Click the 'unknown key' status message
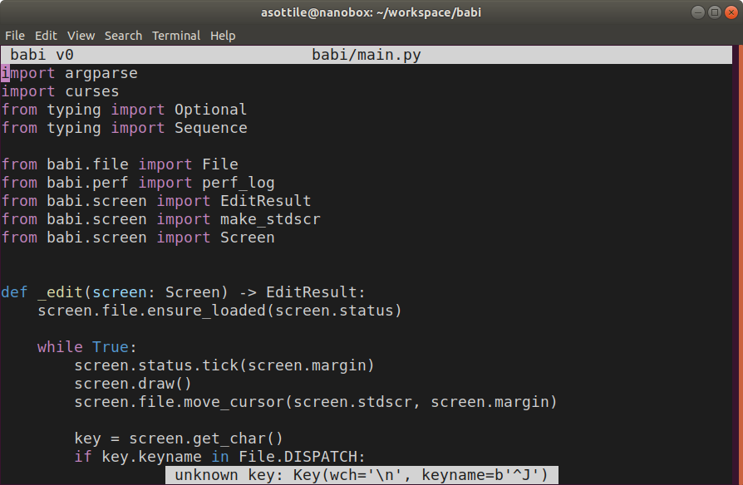 362,475
